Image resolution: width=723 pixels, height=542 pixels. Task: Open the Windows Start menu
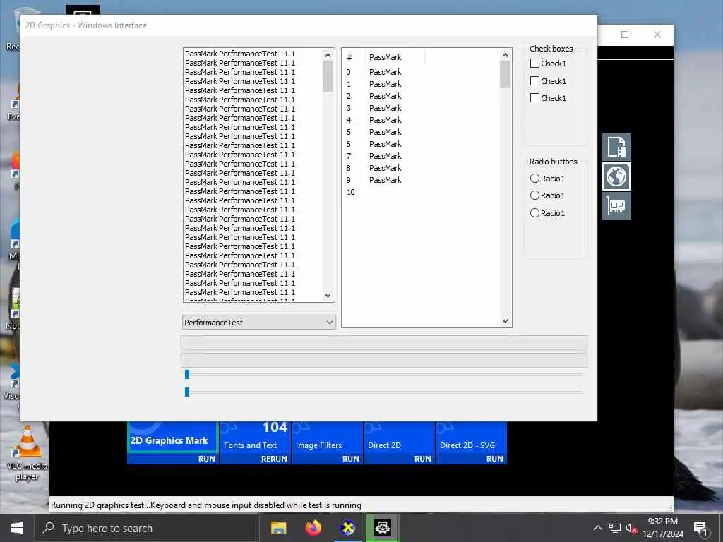click(x=17, y=528)
